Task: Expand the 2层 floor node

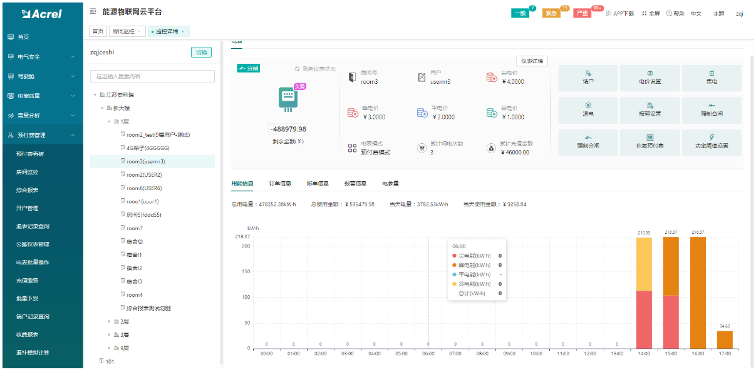Action: pos(109,321)
